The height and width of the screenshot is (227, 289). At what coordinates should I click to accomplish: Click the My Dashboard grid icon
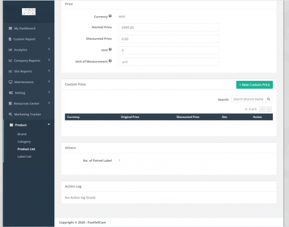click(x=10, y=28)
